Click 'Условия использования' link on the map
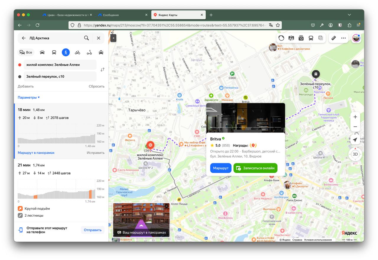This screenshot has width=378, height=260. [318, 240]
